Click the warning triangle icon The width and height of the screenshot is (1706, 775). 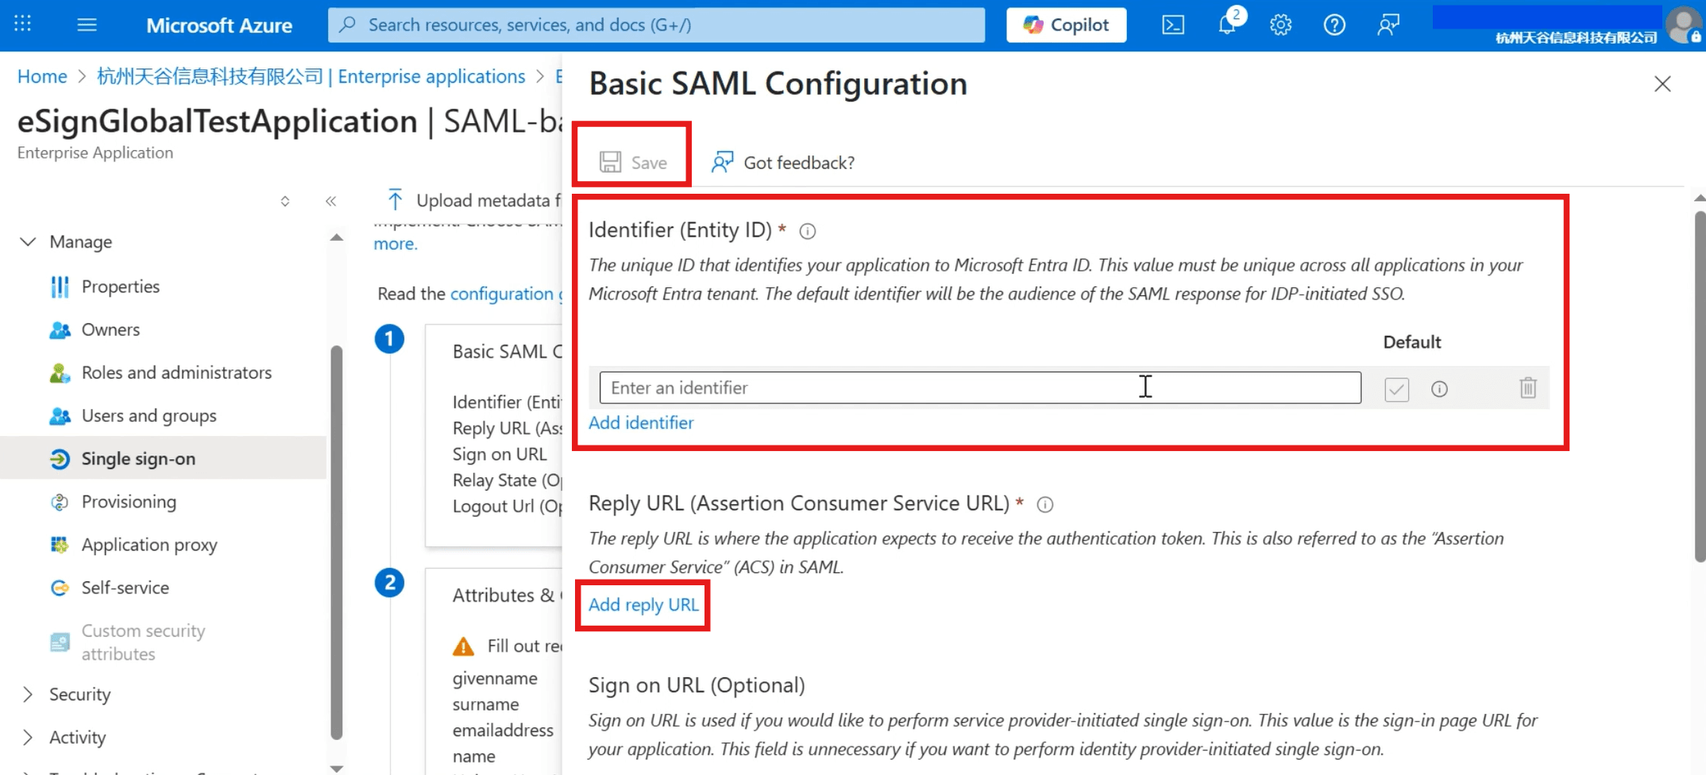click(463, 646)
